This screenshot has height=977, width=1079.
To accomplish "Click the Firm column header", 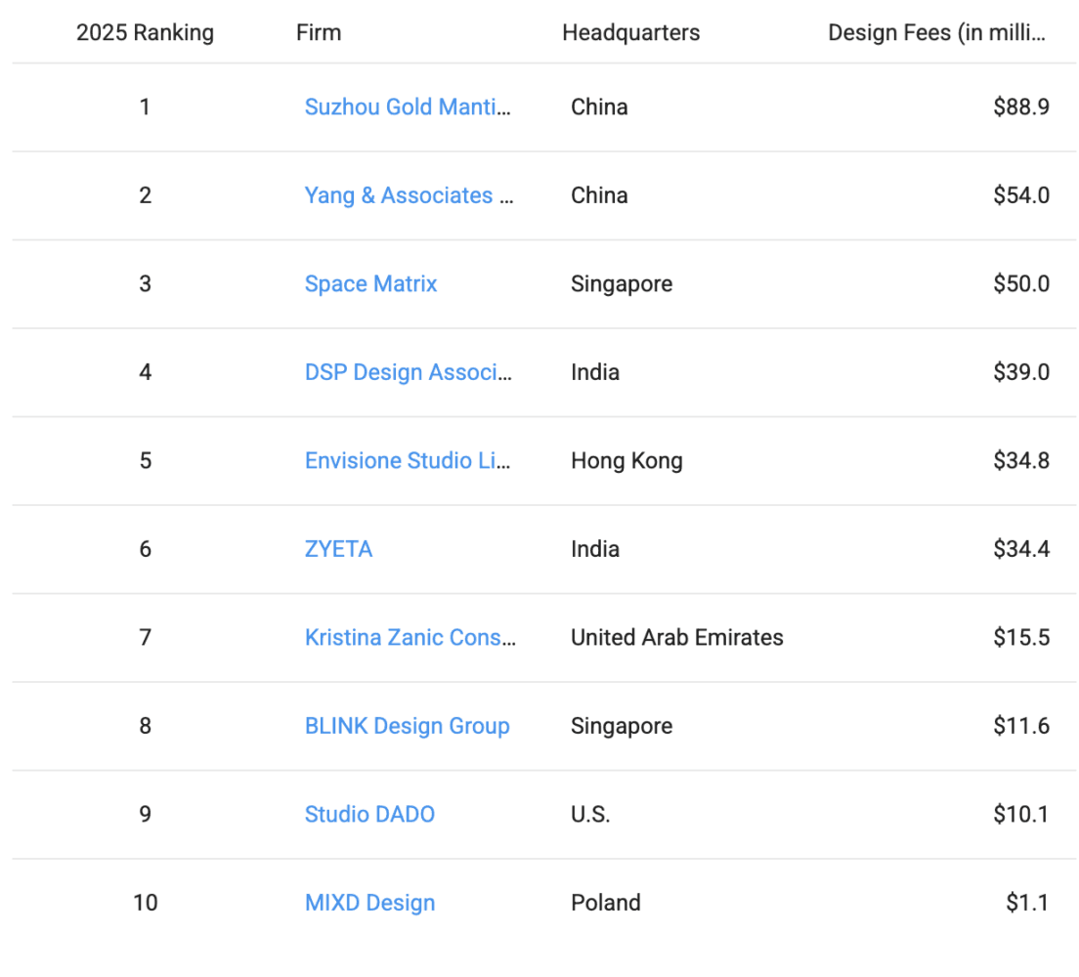I will (x=319, y=32).
